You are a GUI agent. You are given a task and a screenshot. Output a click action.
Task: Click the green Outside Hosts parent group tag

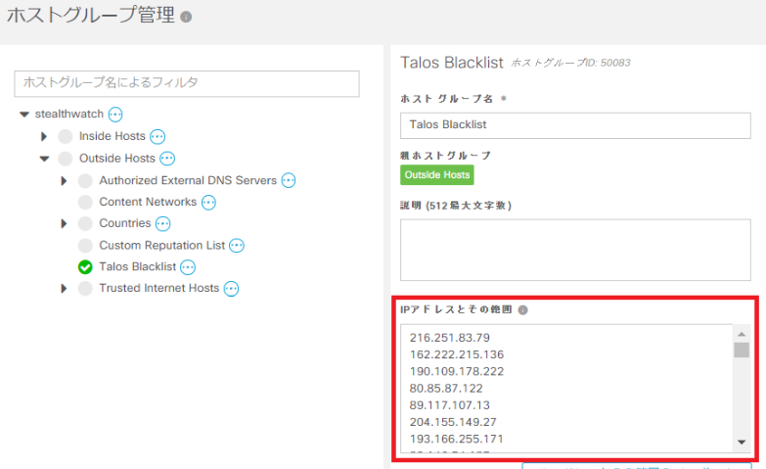click(436, 175)
